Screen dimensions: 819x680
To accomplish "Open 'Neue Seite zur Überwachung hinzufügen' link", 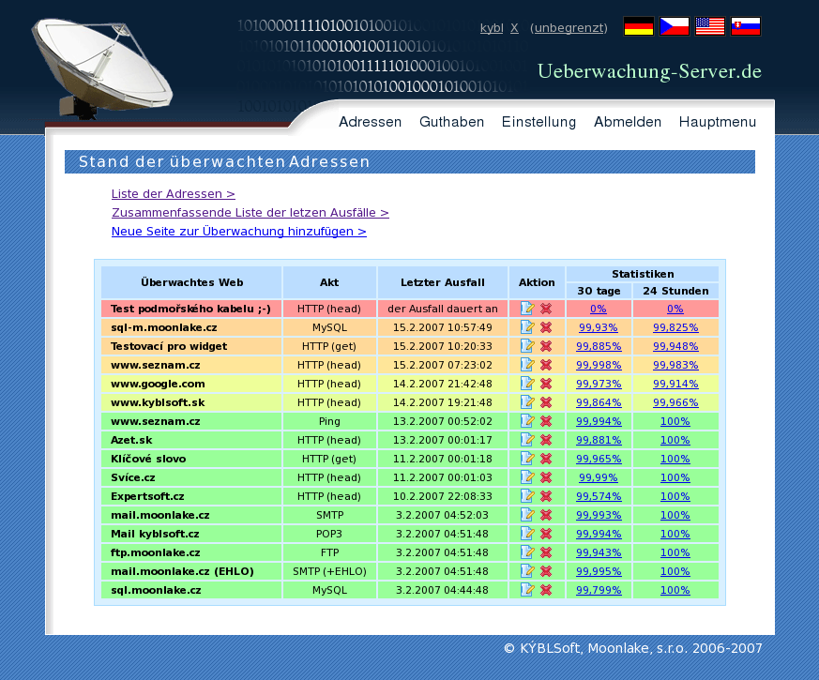I will pos(238,232).
